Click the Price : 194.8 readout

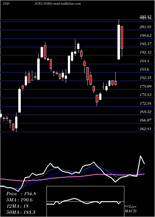pos(21,194)
